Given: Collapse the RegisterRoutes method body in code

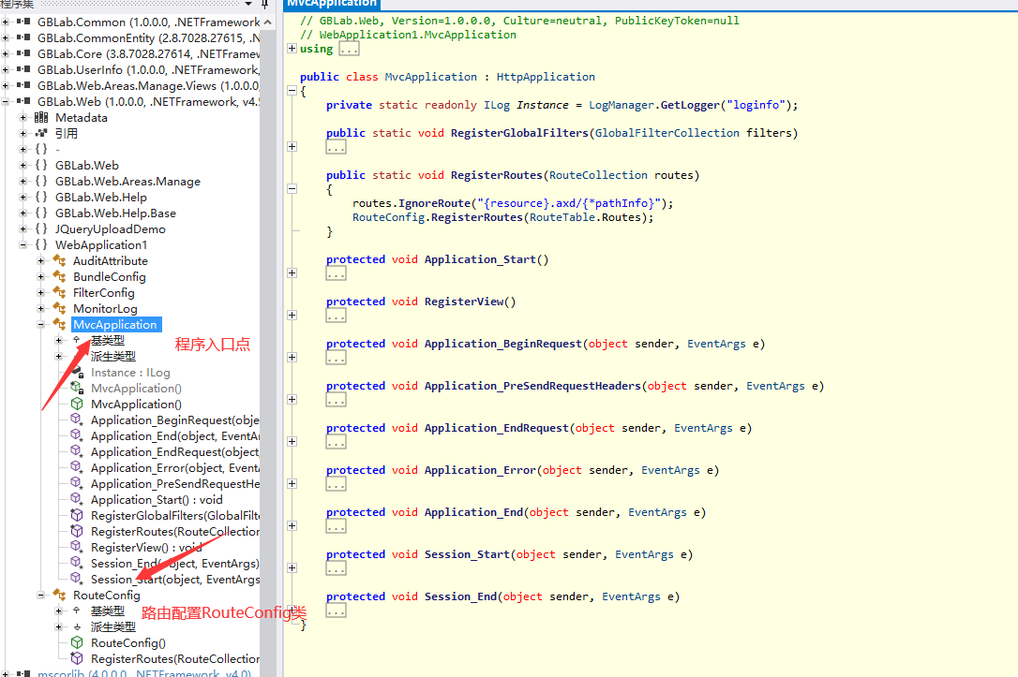Looking at the screenshot, I should click(292, 189).
